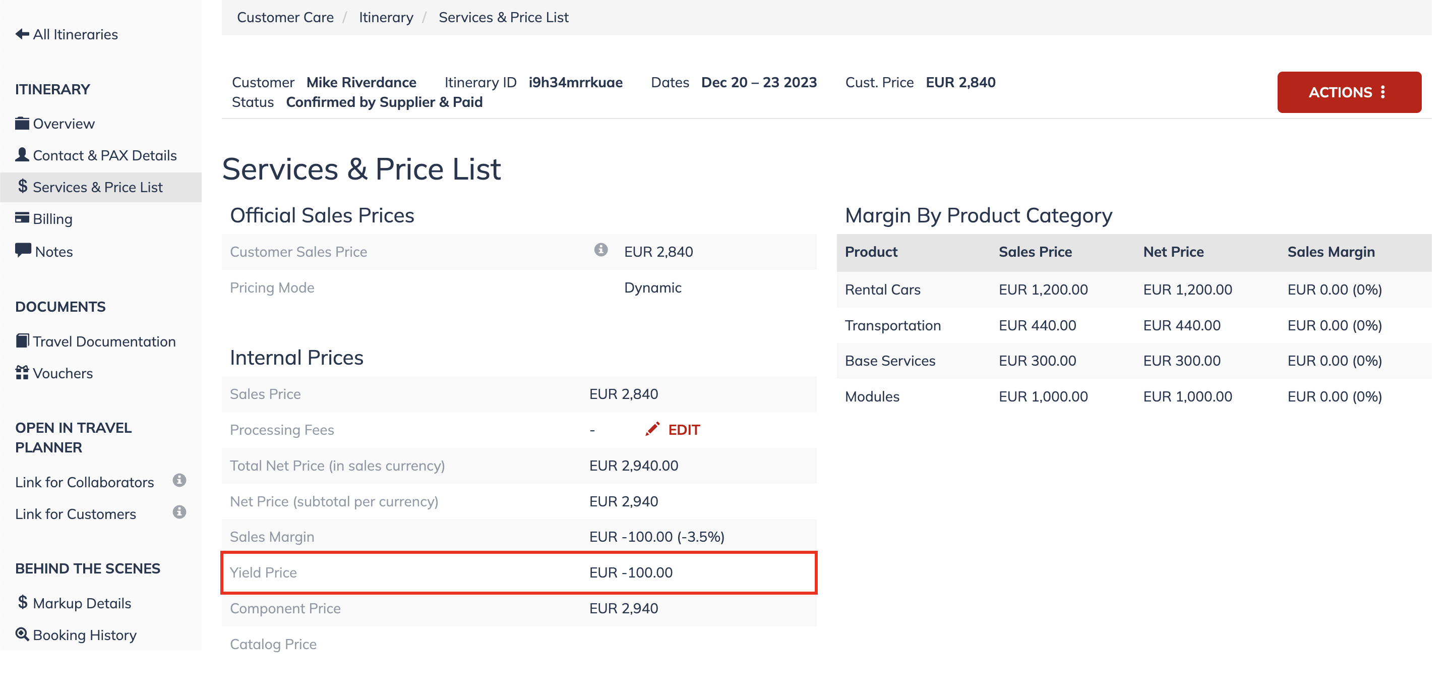Click the Billing credit card icon

(22, 218)
